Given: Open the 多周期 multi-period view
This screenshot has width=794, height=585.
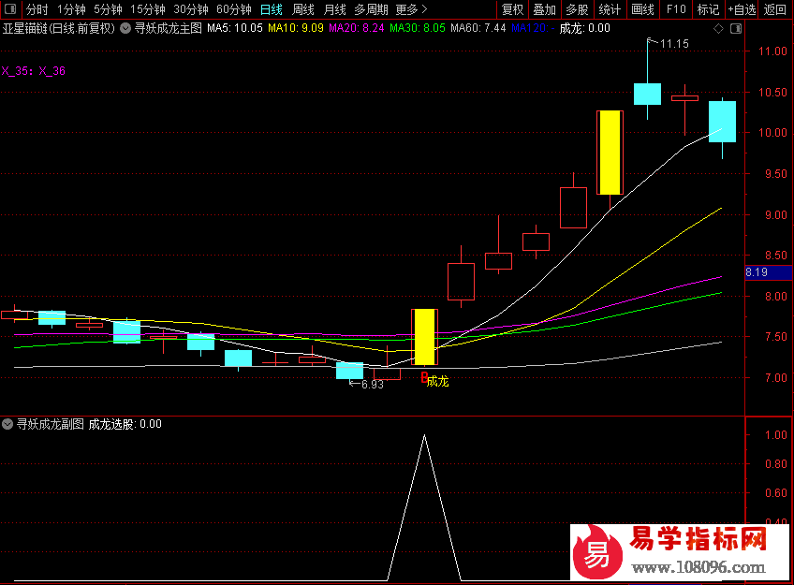Looking at the screenshot, I should 372,9.
